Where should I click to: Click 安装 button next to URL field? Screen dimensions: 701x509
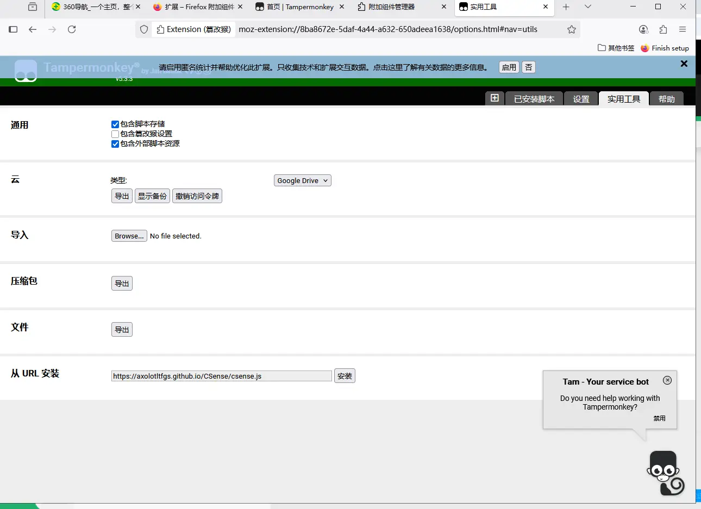point(345,376)
